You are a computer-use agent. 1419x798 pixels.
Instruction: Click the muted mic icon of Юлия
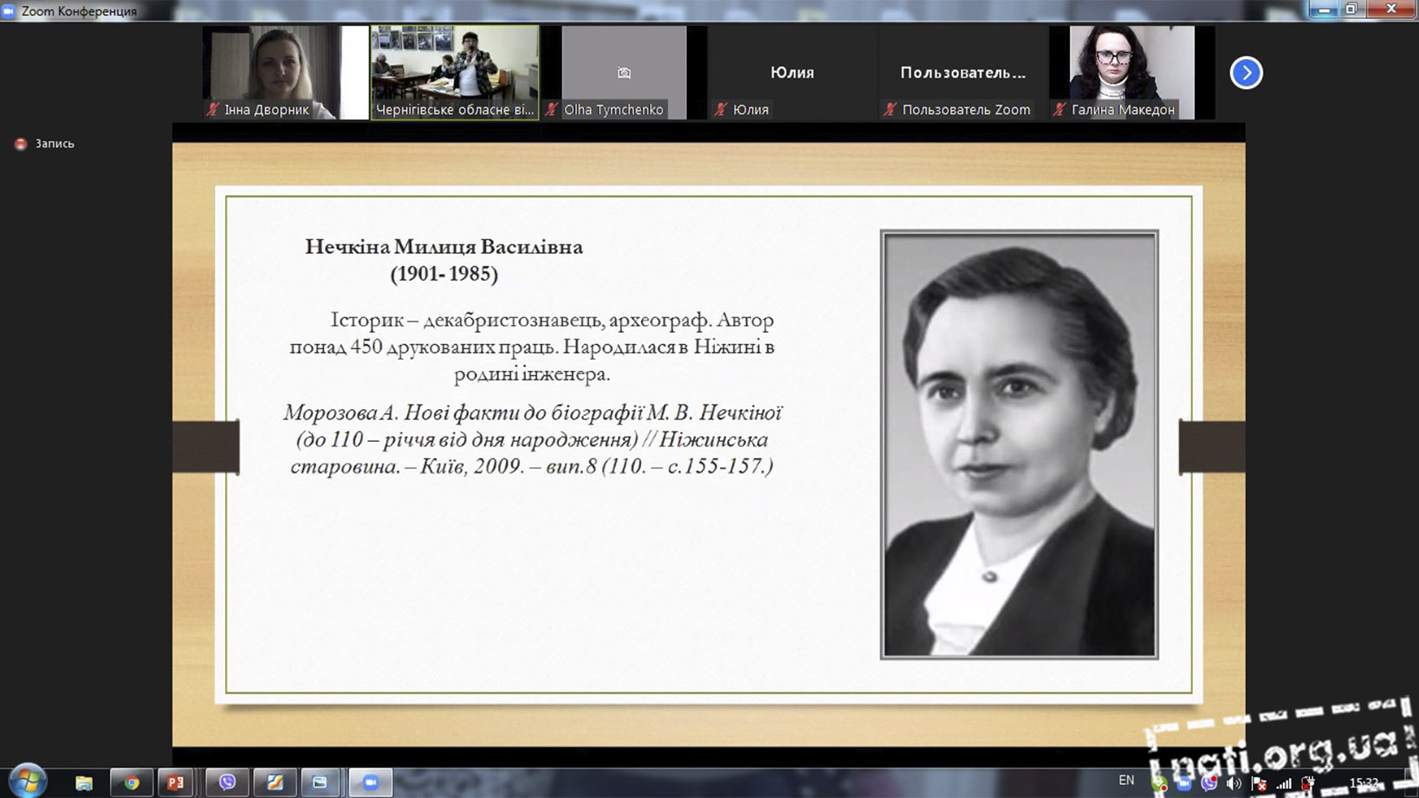721,109
